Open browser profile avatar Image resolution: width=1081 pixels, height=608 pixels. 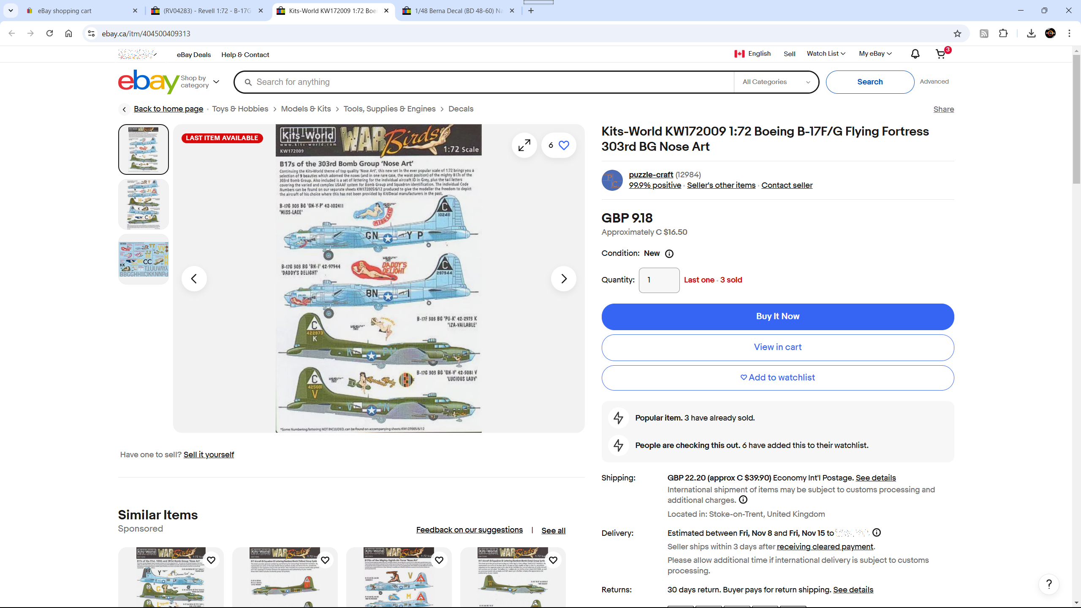click(x=1050, y=33)
